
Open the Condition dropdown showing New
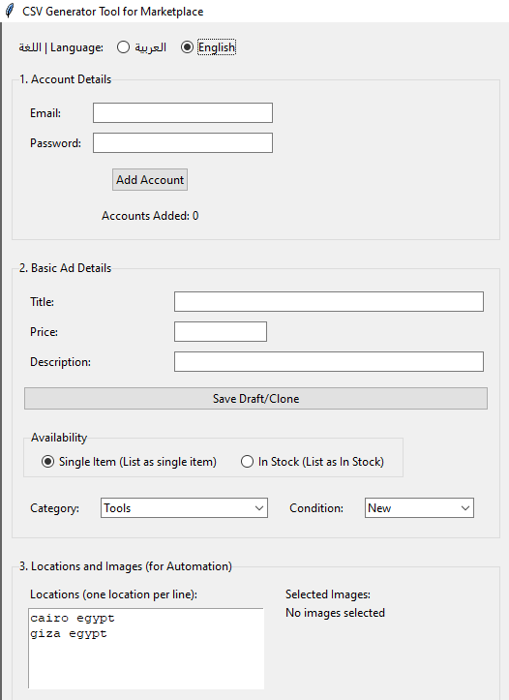click(419, 508)
